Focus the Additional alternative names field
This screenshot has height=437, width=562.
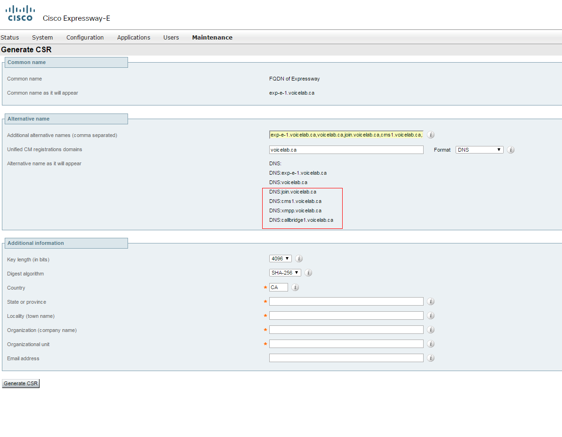pyautogui.click(x=346, y=135)
